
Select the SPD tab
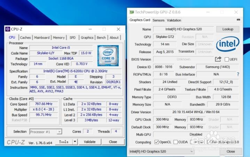72,38
